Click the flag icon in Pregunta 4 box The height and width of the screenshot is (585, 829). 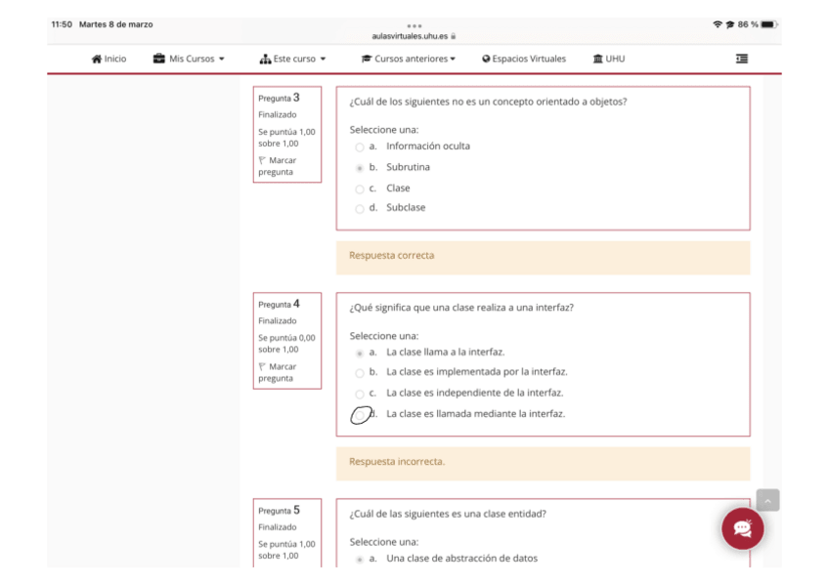[262, 366]
